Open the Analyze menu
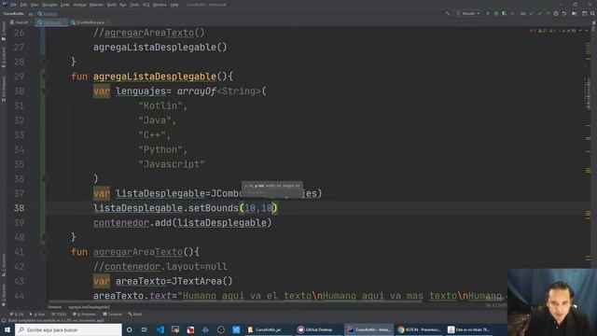Viewport: 597px width, 336px height. 79,5
